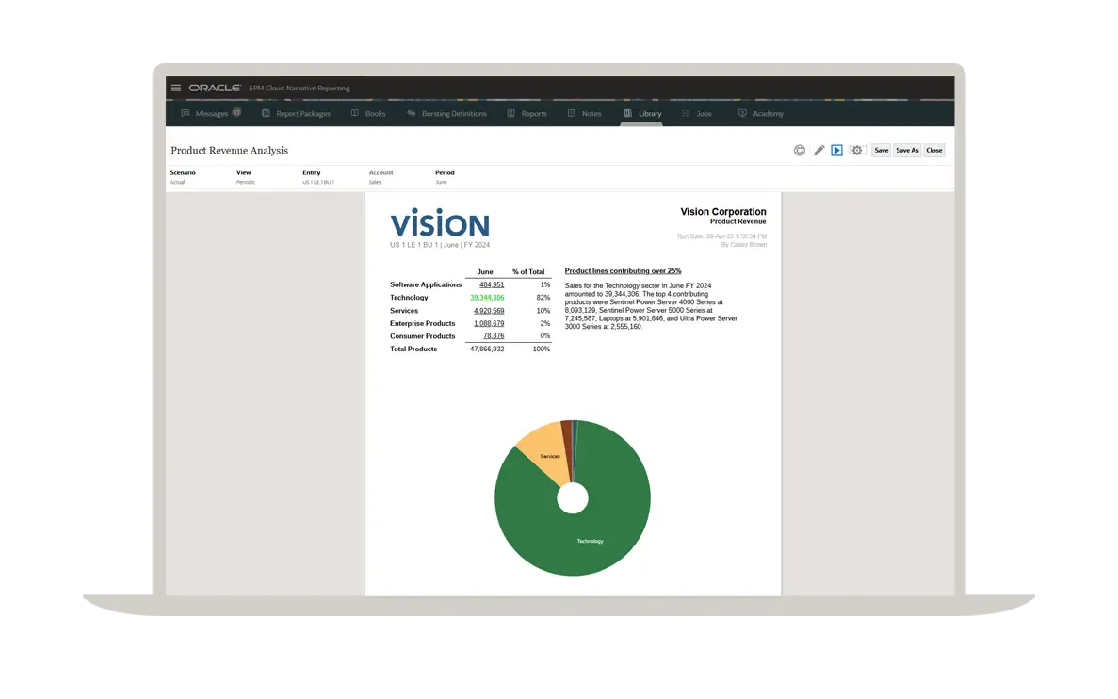Switch to the Books tab

[x=369, y=114]
